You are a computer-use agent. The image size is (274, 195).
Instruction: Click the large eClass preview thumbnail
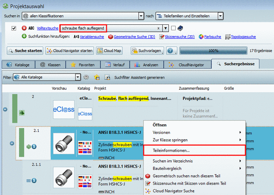(64, 109)
